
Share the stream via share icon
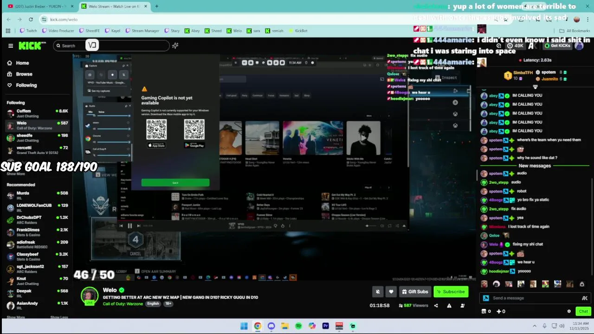436,305
